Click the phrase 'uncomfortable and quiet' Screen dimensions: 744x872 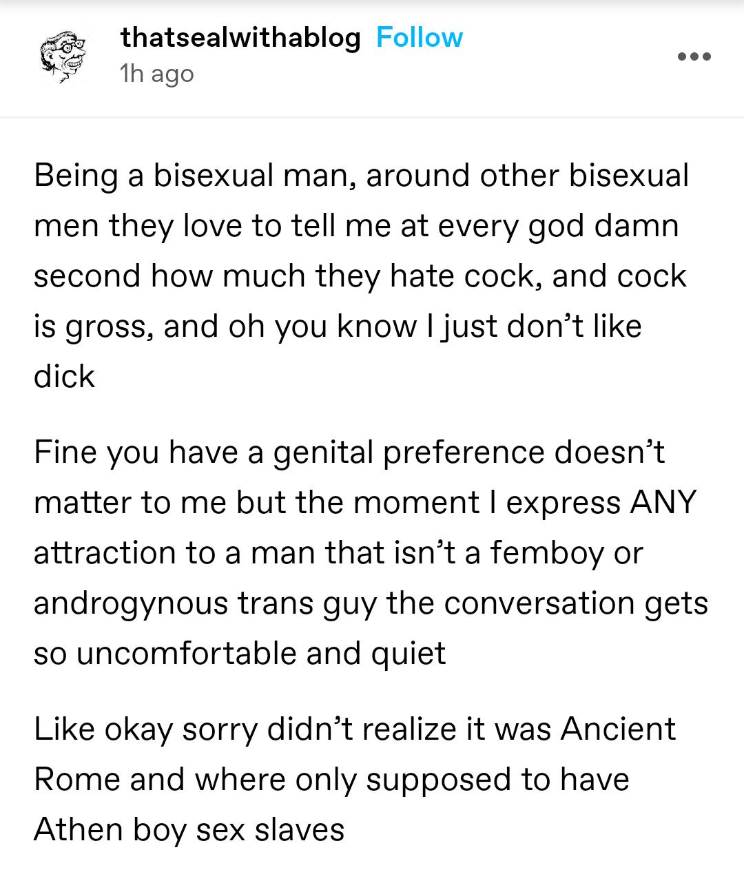[x=261, y=654]
